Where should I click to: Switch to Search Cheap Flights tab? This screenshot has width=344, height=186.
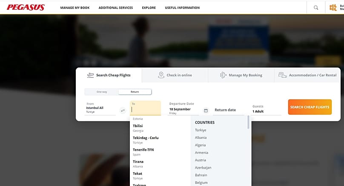pos(109,75)
